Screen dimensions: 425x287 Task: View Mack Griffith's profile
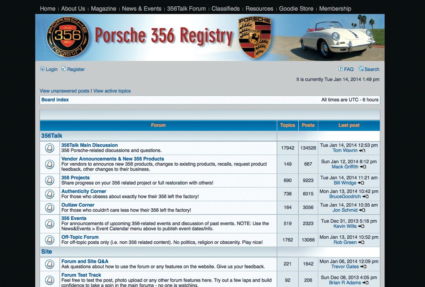345,167
